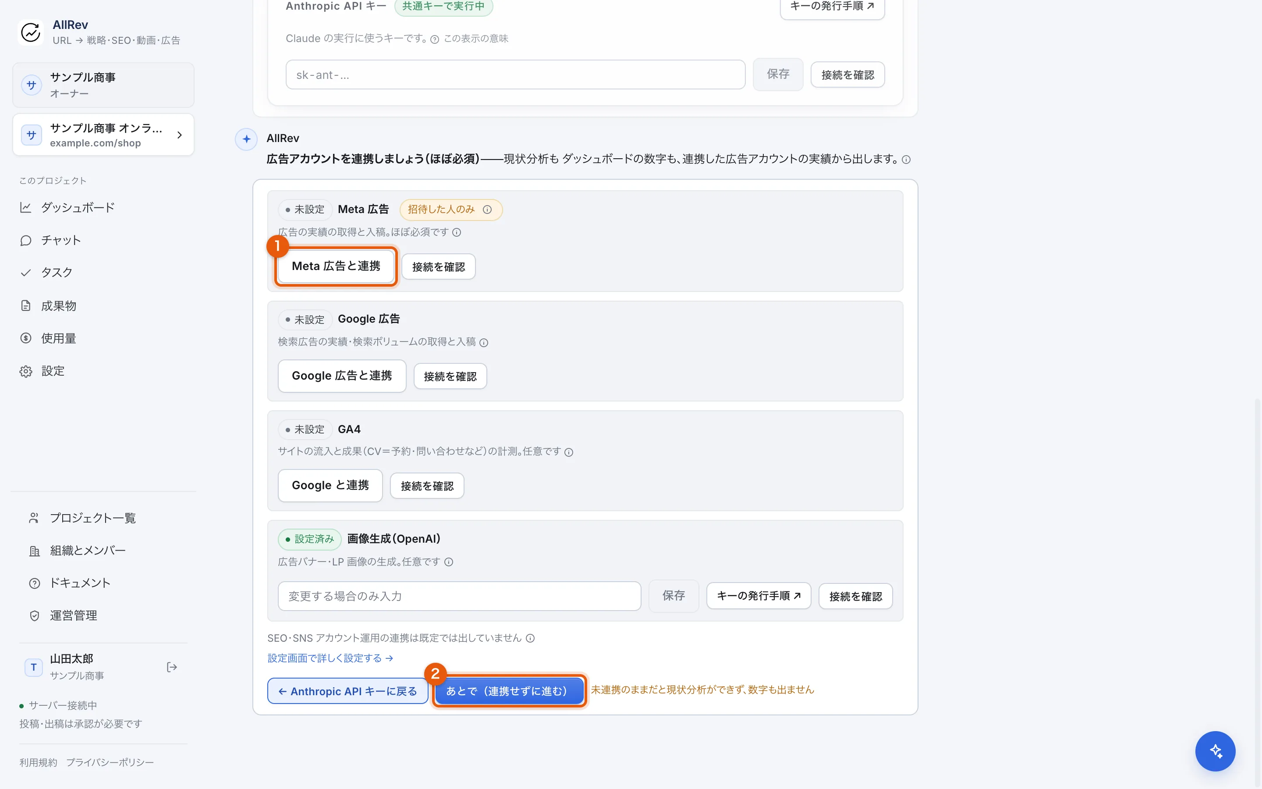Click 接続を確認 beside the Anthropic key
Viewport: 1262px width, 789px height.
coord(847,75)
